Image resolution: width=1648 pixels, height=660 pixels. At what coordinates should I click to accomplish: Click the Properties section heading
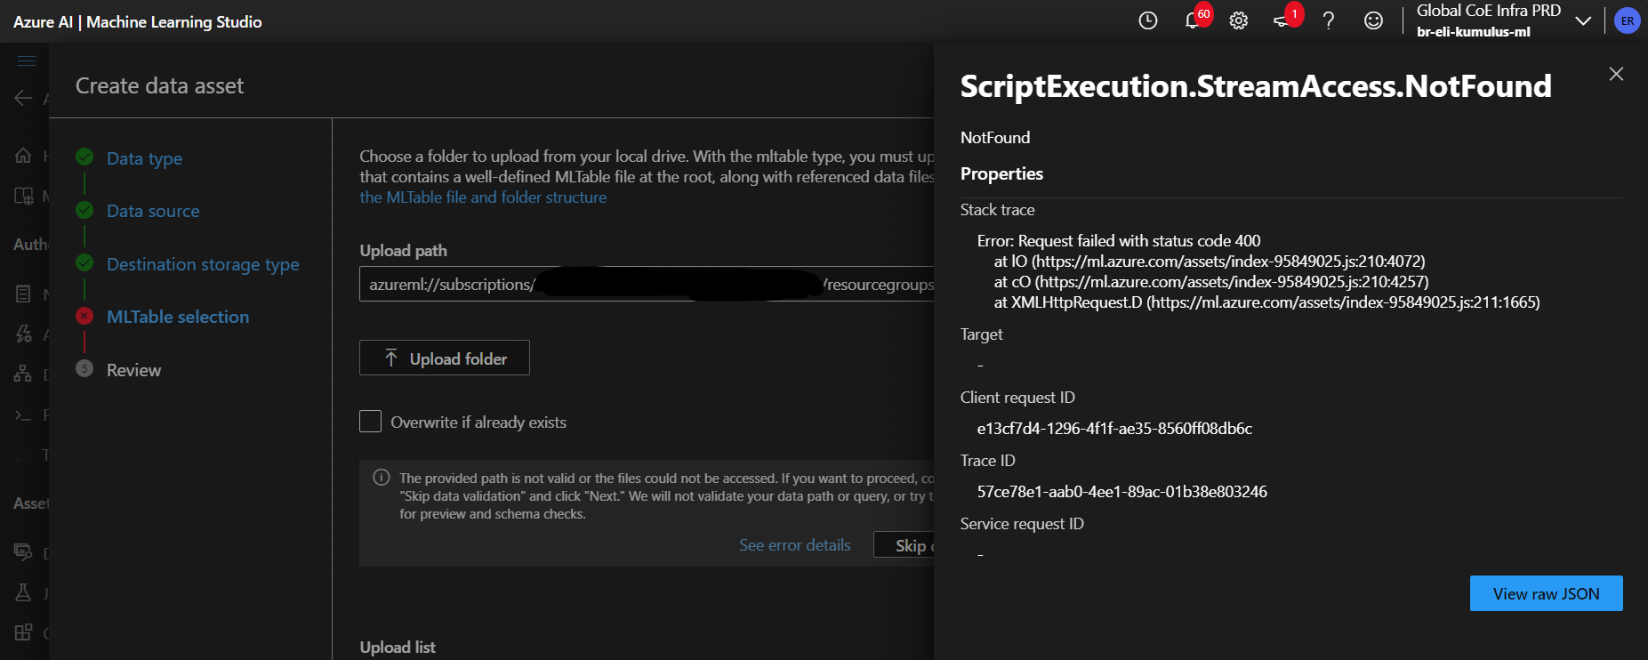pyautogui.click(x=1001, y=173)
